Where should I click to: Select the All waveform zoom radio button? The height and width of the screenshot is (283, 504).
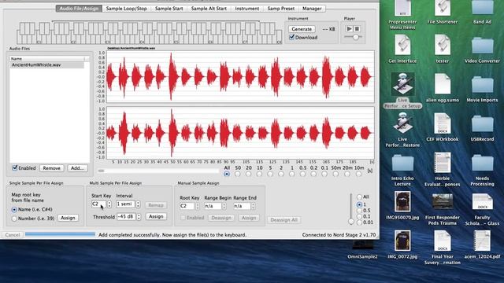point(227,174)
